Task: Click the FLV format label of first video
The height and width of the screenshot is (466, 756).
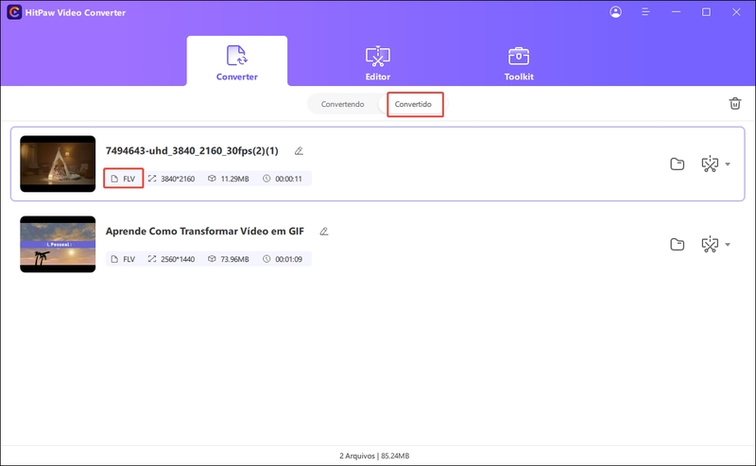Action: (x=124, y=179)
